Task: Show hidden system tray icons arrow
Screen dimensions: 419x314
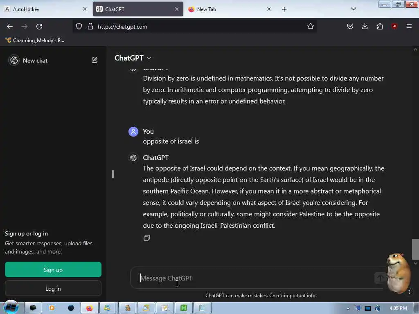Action: tap(348, 308)
